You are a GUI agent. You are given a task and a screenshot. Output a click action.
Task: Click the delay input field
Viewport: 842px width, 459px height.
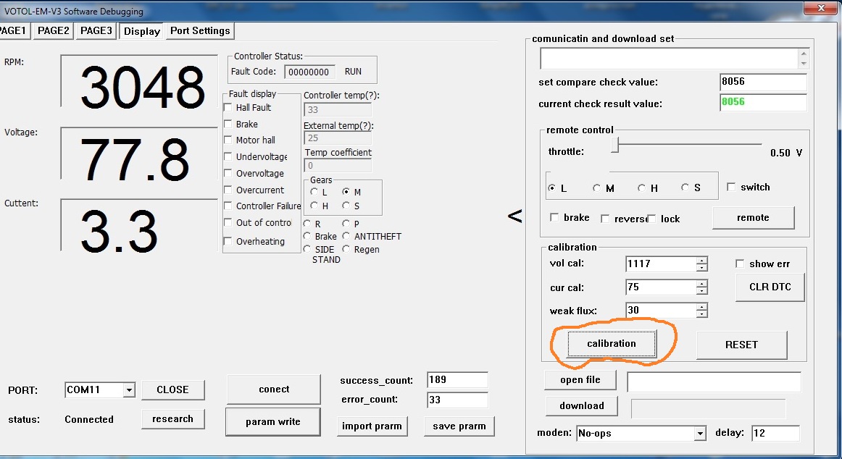click(775, 434)
